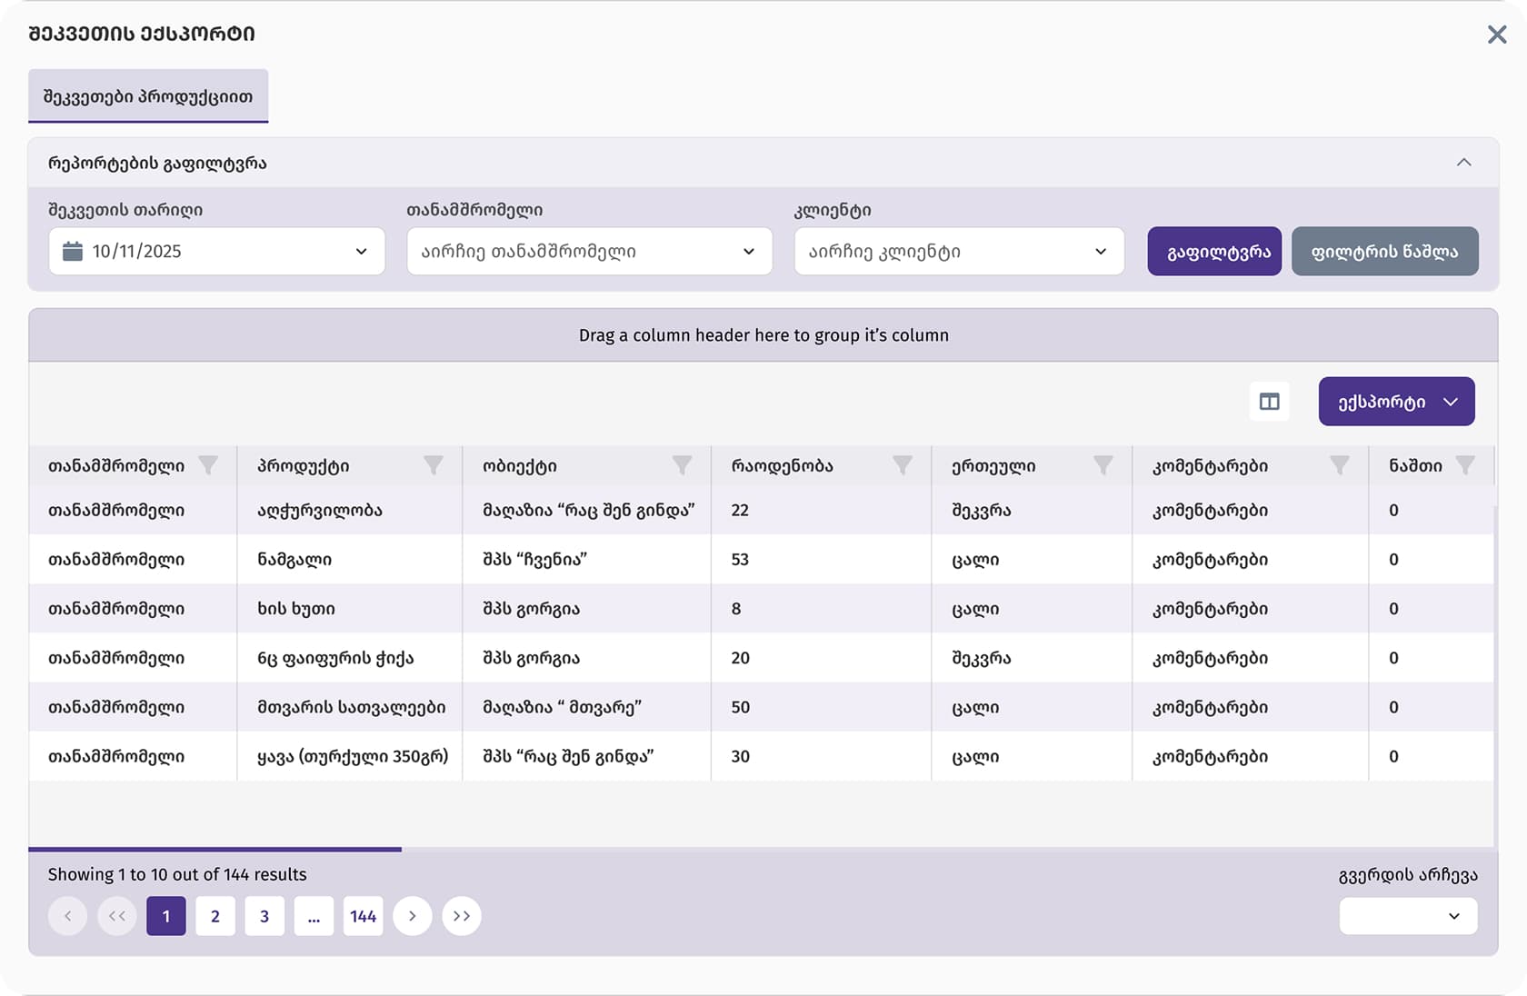
Task: Go to next page using the arrow icon
Action: pyautogui.click(x=413, y=916)
